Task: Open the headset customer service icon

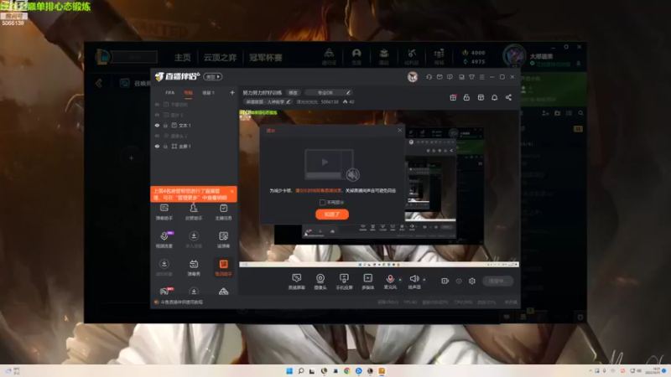Action: click(x=429, y=77)
